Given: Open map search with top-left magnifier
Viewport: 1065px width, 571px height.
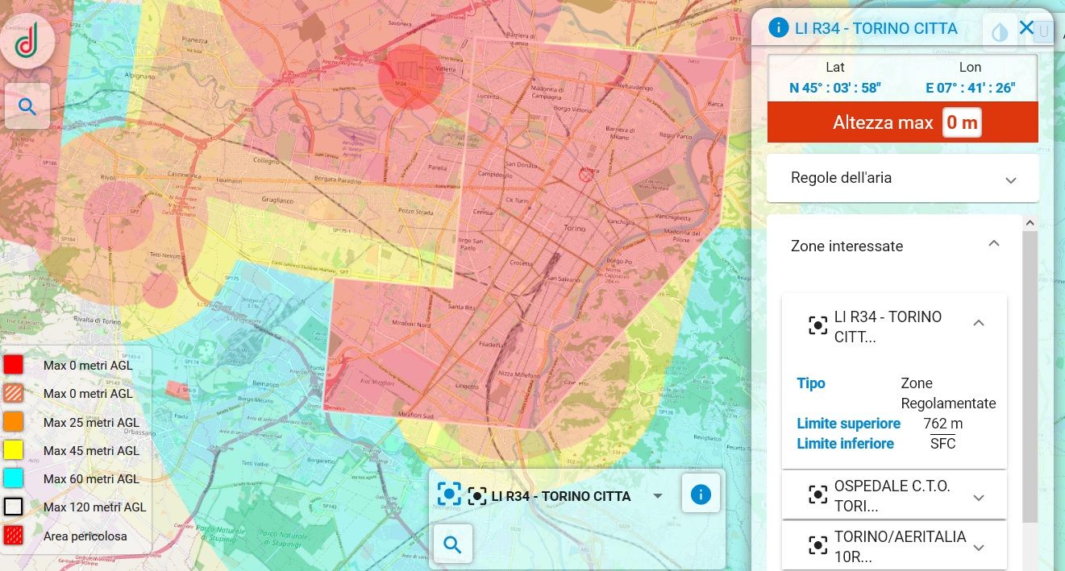Looking at the screenshot, I should [x=27, y=106].
